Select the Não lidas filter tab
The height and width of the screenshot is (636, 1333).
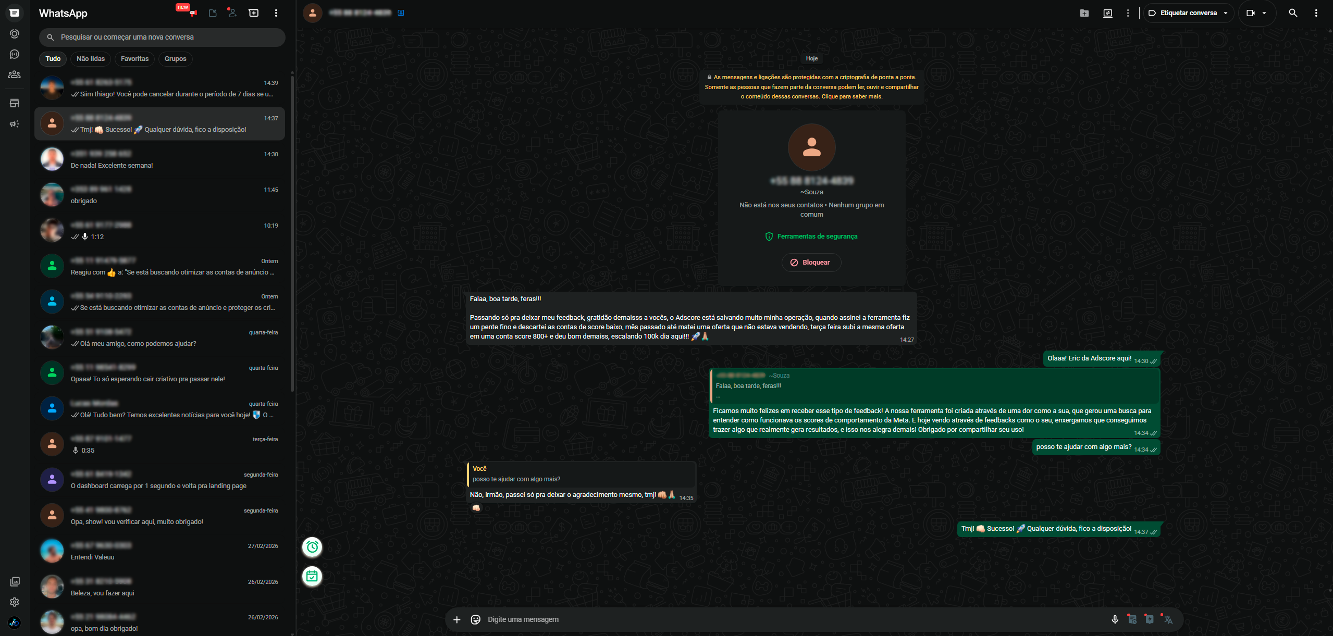click(x=91, y=59)
